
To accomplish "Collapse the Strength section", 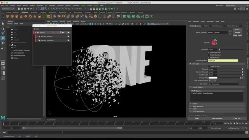I will [190, 64].
